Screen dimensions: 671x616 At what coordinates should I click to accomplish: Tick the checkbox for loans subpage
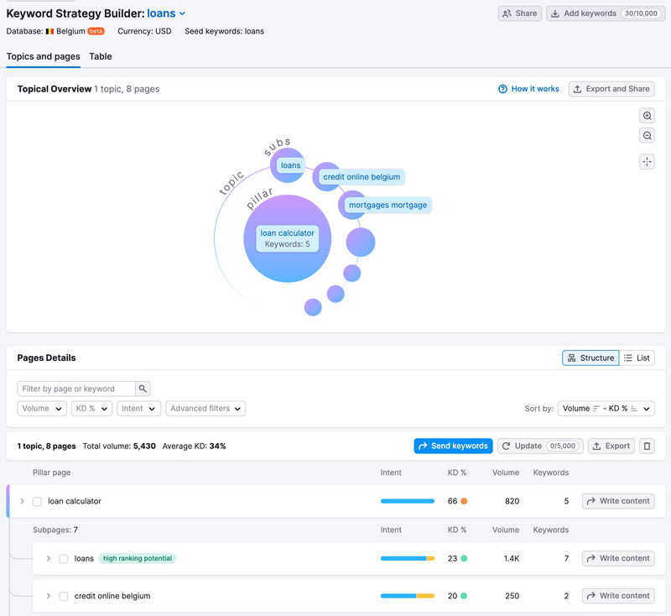[x=64, y=558]
